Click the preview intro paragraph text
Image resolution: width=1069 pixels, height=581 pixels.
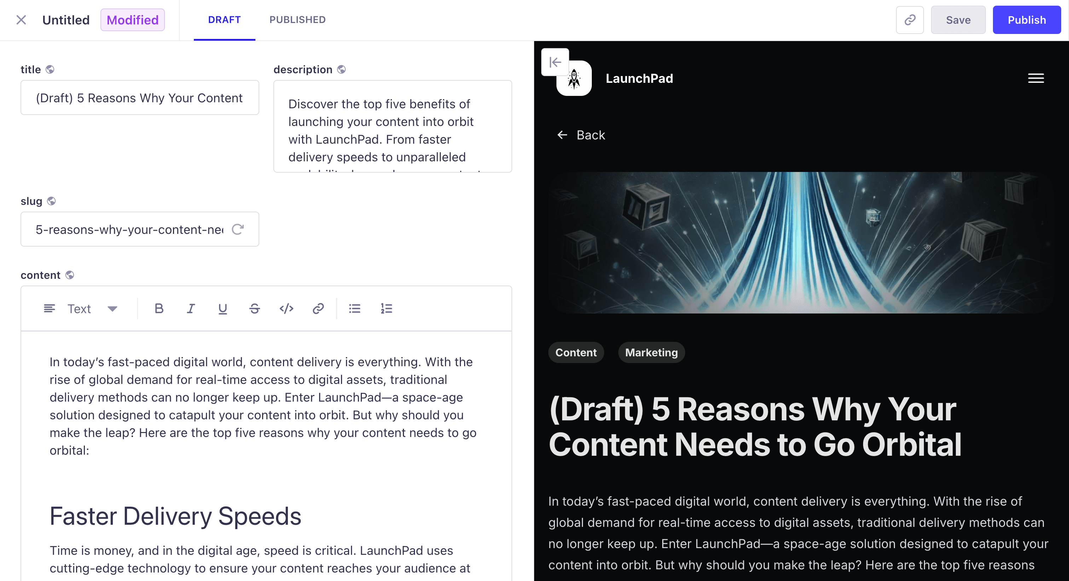(x=798, y=533)
